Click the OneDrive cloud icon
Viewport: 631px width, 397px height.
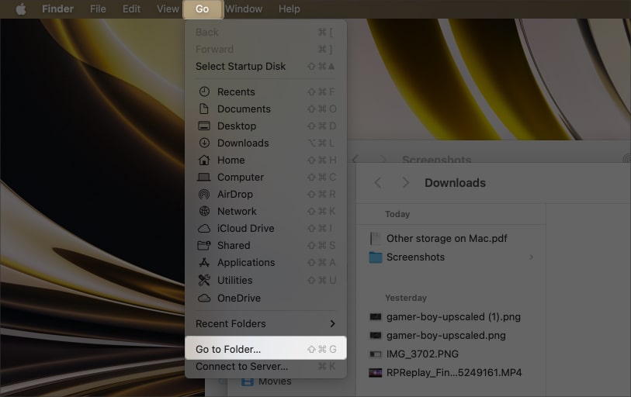click(204, 298)
